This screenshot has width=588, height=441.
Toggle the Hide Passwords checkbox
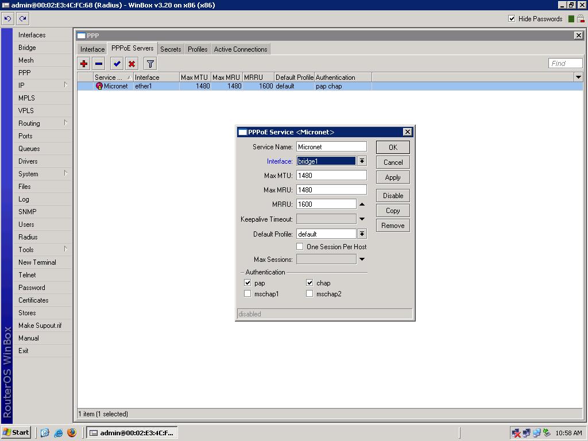[x=512, y=18]
